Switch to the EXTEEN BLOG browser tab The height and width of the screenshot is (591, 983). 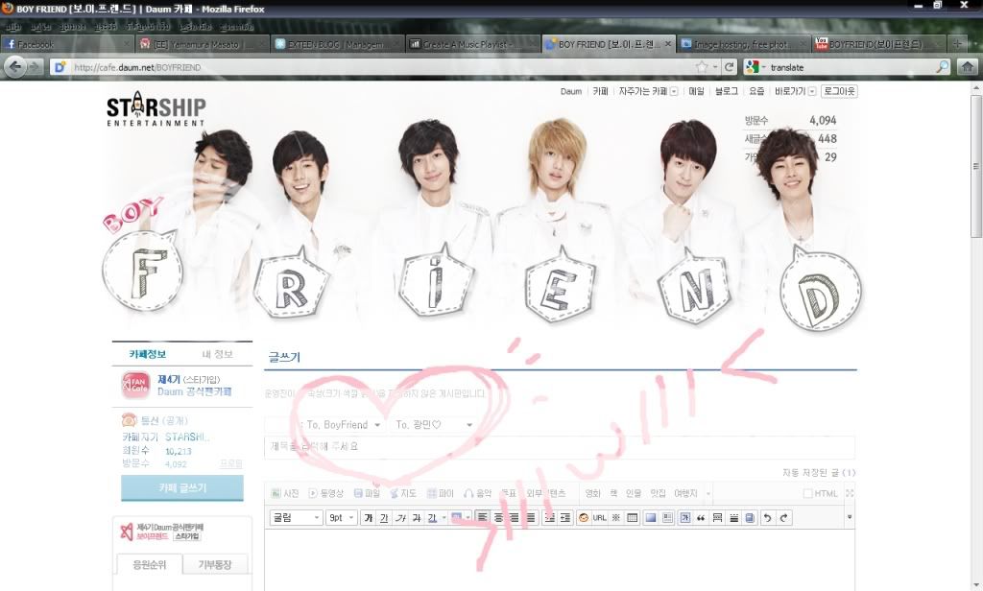coord(337,44)
